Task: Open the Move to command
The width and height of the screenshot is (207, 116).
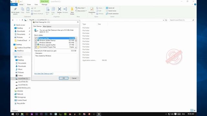Action: (48, 11)
